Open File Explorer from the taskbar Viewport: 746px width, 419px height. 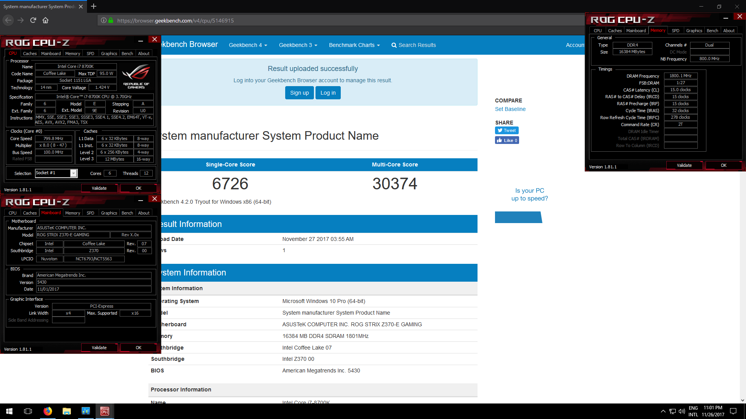tap(67, 411)
